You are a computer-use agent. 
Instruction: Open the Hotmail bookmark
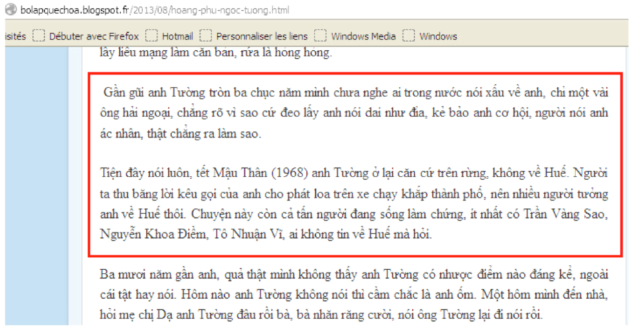(177, 36)
